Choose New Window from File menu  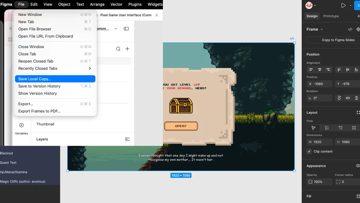[x=55, y=14]
